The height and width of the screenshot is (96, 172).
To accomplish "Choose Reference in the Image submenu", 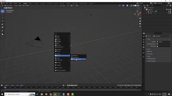I will pos(78,55).
